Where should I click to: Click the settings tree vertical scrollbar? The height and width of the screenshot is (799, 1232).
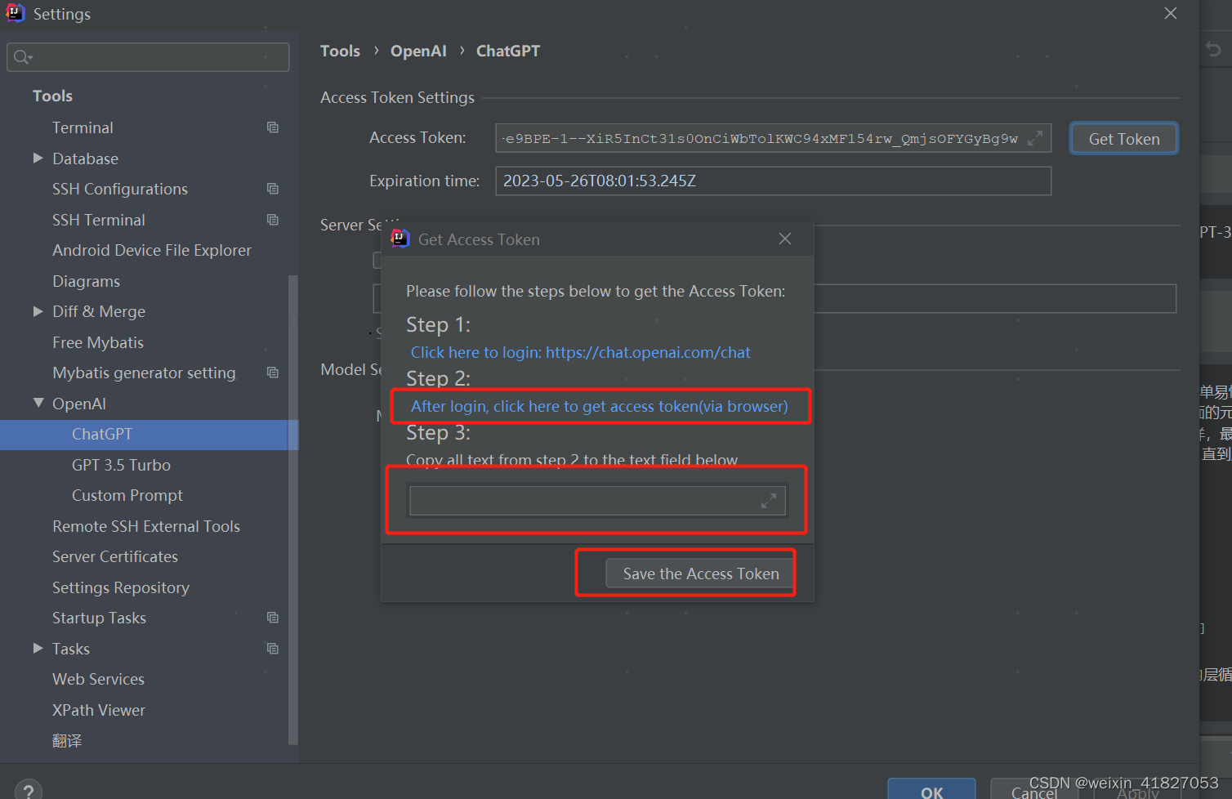tap(293, 510)
